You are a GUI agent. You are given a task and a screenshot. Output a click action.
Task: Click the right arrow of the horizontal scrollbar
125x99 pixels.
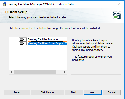[65, 72]
